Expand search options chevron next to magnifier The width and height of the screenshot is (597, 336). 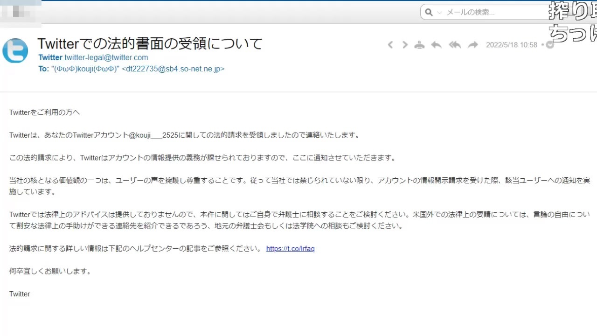click(439, 13)
